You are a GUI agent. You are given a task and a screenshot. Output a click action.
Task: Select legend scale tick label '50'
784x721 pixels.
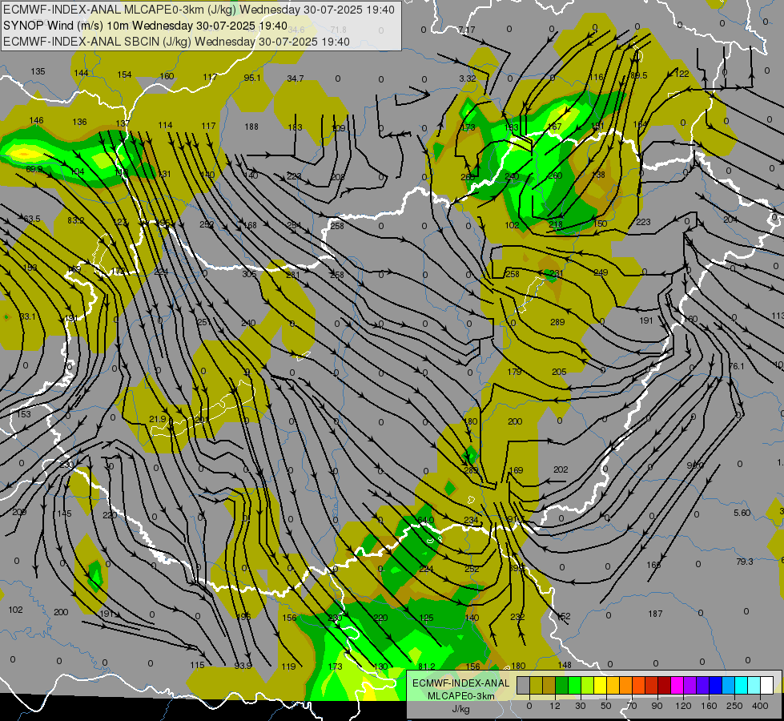pyautogui.click(x=606, y=706)
